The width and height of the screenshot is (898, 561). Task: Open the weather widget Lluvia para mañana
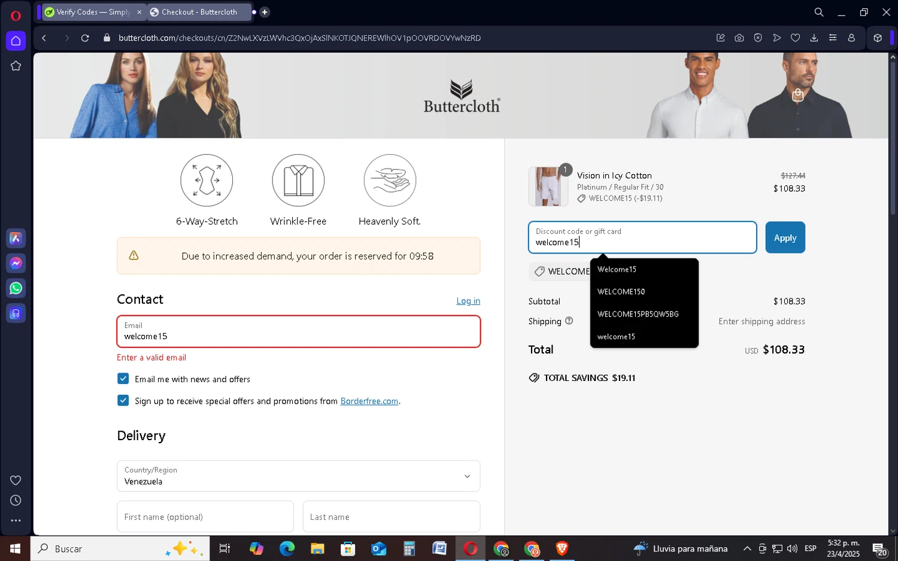point(681,548)
